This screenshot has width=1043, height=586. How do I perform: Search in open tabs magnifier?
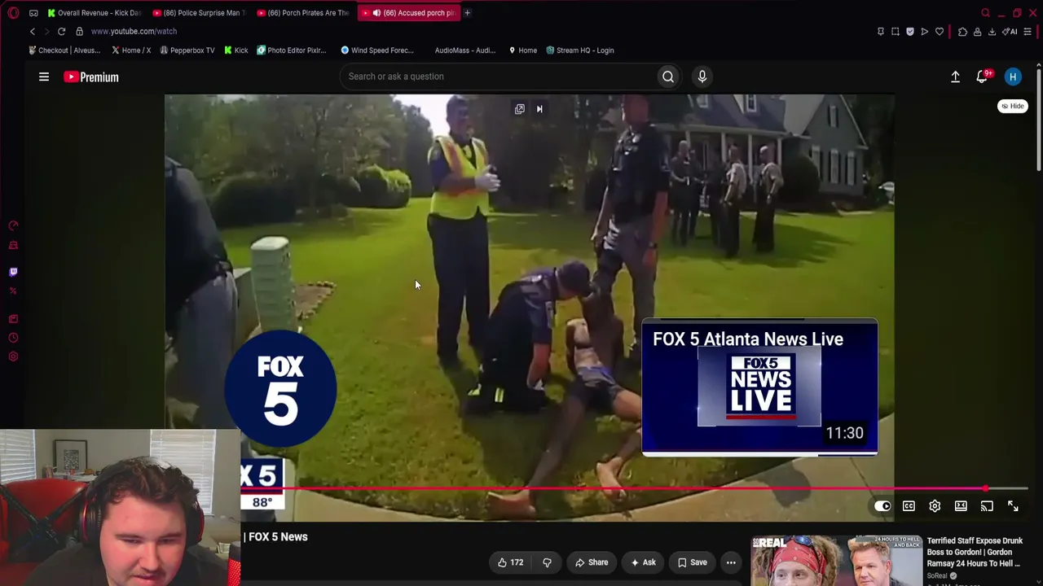pos(985,13)
